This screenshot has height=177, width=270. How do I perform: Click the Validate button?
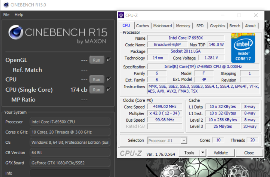[x=221, y=153]
